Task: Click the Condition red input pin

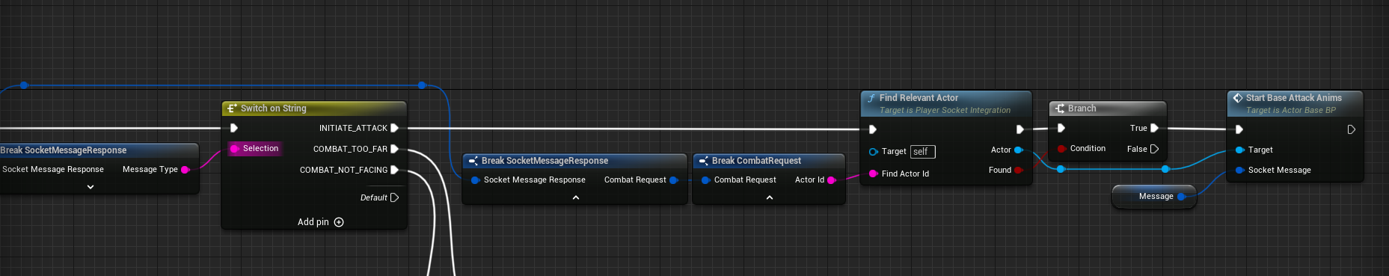Action: (1061, 149)
